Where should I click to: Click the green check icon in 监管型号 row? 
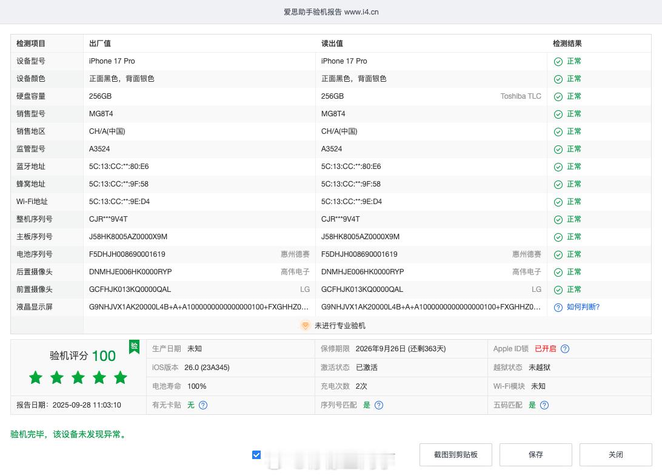tap(558, 149)
